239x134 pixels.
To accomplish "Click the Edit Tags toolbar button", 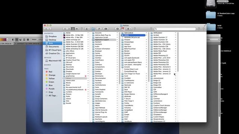I will 106,29.
